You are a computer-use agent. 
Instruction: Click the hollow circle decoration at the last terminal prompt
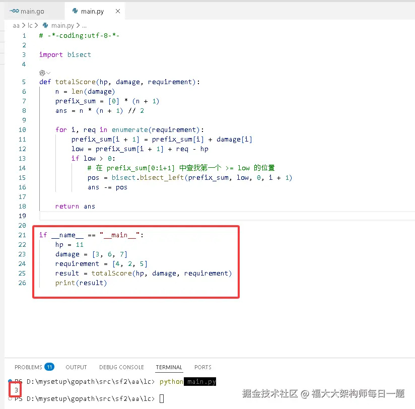click(x=10, y=398)
